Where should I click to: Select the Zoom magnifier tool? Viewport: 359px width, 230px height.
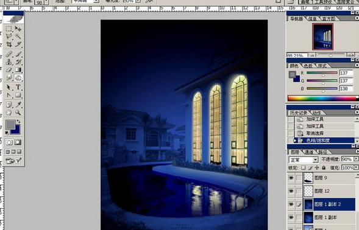18,112
